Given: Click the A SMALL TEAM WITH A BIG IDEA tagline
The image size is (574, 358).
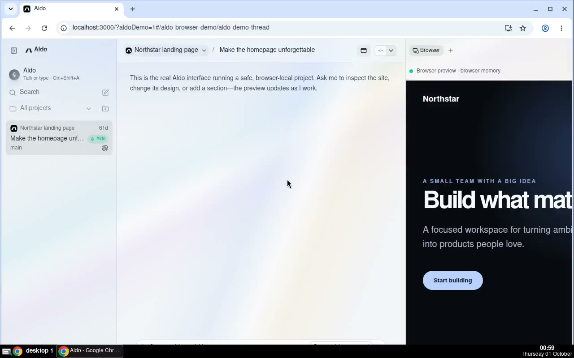Looking at the screenshot, I should [479, 181].
